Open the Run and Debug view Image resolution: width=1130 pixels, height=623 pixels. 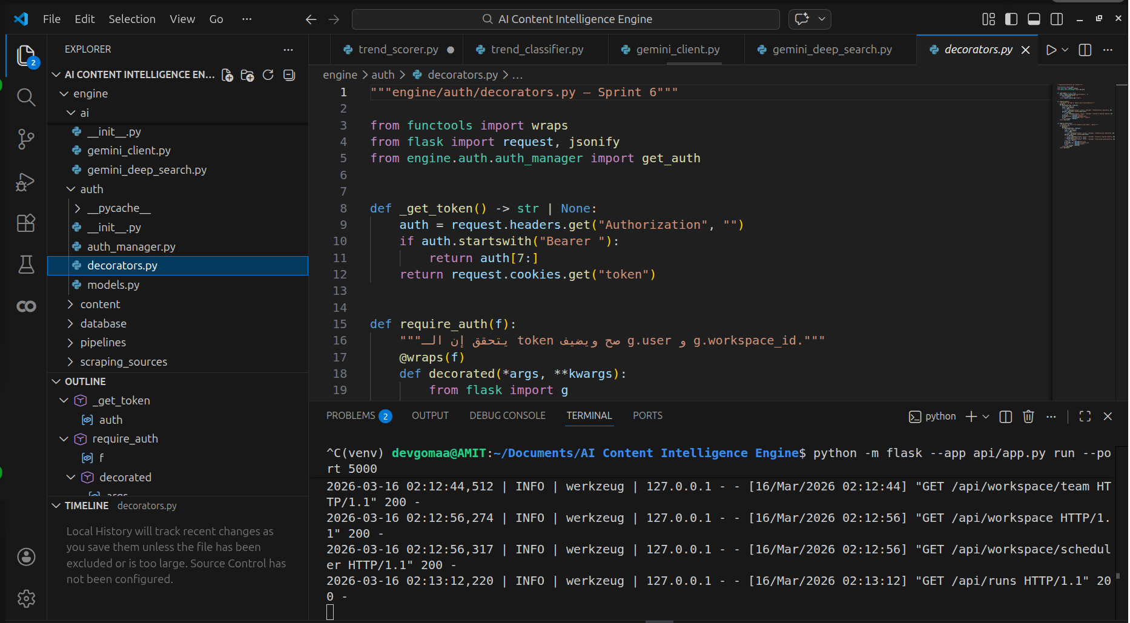pyautogui.click(x=25, y=182)
